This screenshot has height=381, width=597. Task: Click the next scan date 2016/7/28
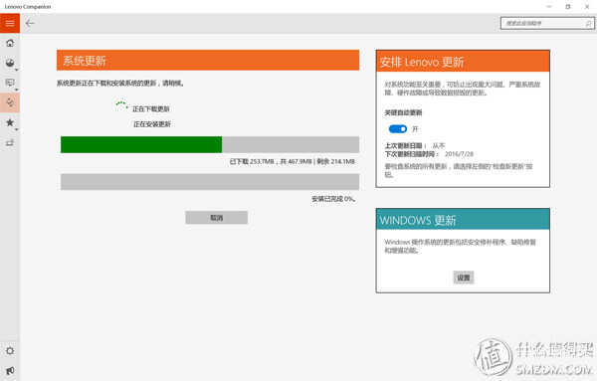(459, 154)
